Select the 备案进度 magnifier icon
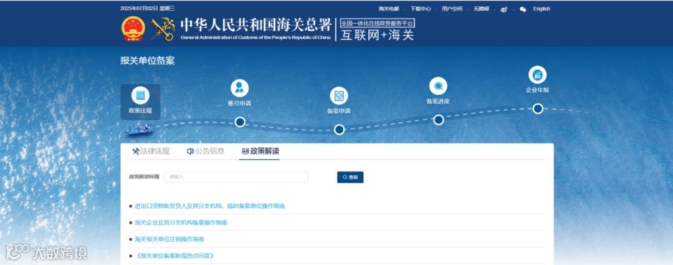 pyautogui.click(x=438, y=86)
